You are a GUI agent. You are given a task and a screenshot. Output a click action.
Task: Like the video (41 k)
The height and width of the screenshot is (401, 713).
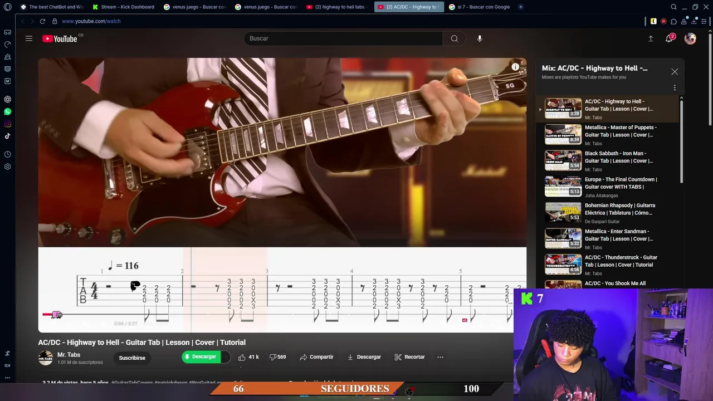(x=248, y=357)
